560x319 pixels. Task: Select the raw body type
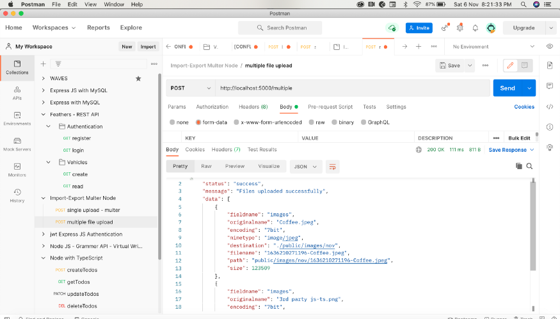[x=317, y=122]
